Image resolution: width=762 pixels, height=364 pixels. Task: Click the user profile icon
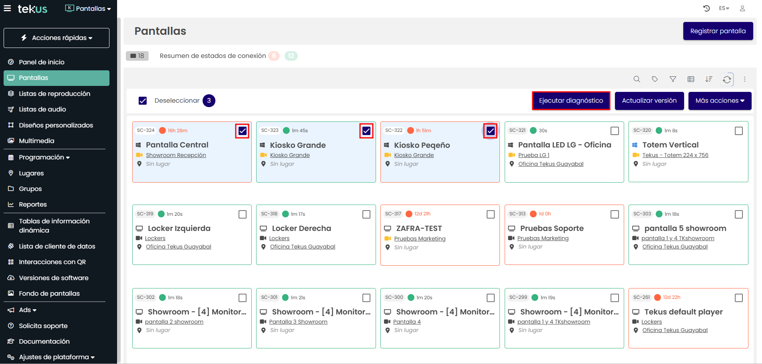pos(742,8)
